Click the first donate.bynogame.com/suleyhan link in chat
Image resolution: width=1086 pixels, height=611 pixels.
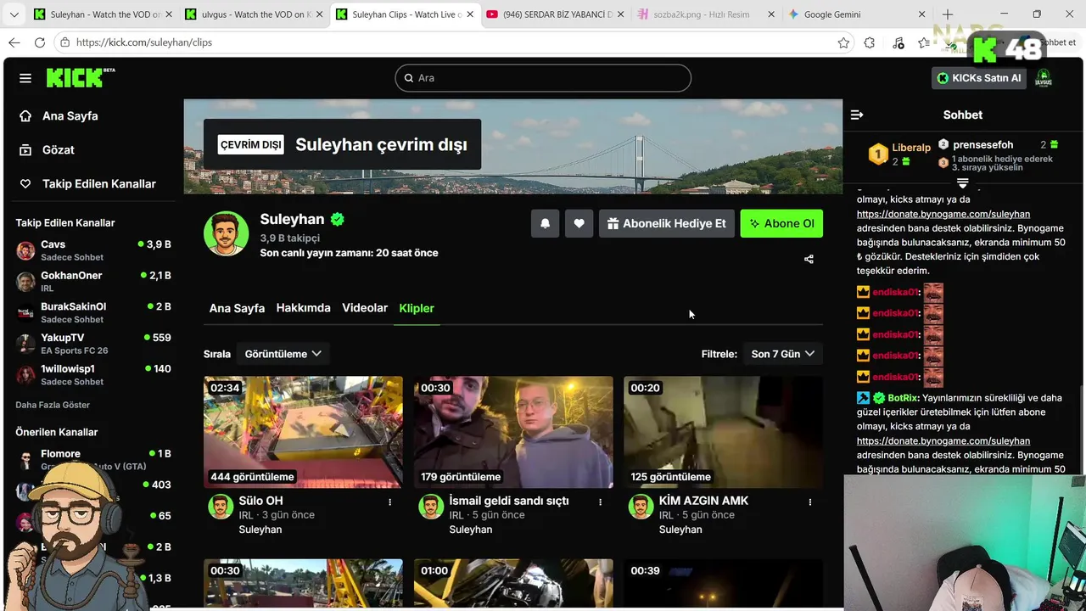click(943, 215)
